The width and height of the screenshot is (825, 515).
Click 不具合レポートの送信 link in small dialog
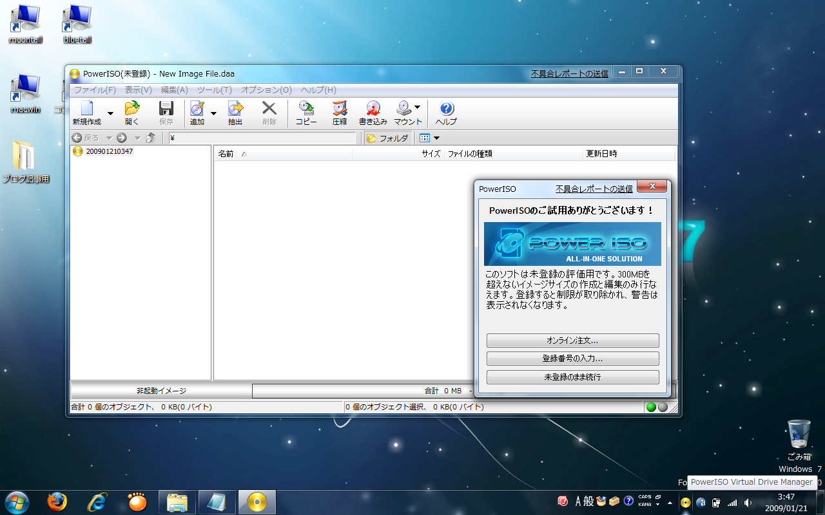594,189
